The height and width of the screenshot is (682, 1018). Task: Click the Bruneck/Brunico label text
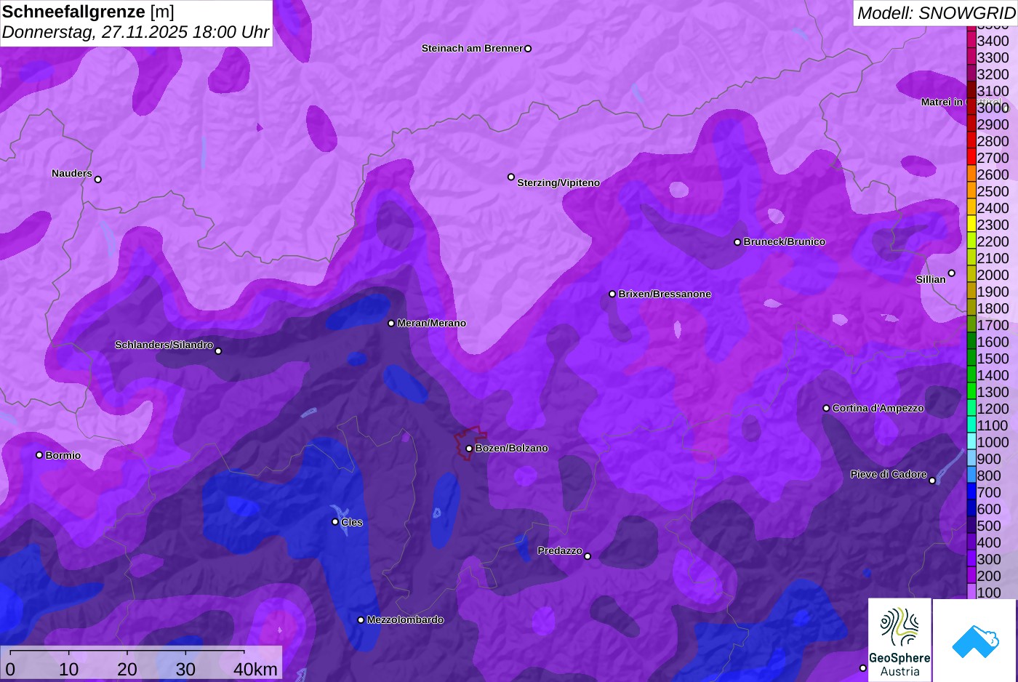tap(785, 241)
